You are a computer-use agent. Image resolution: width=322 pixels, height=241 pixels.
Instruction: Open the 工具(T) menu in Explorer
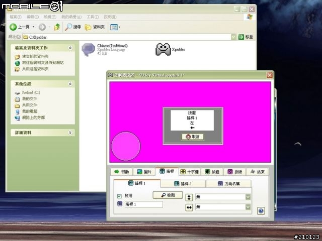[x=93, y=17]
